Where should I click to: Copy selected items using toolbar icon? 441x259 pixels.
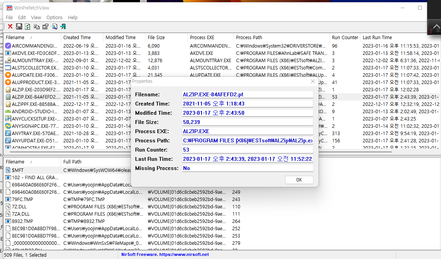coord(36,26)
